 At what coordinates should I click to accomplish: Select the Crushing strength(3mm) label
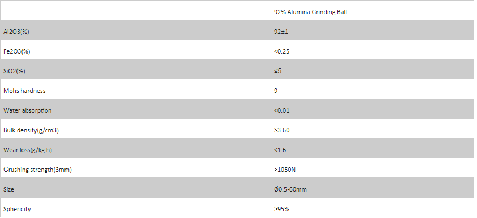click(x=37, y=170)
